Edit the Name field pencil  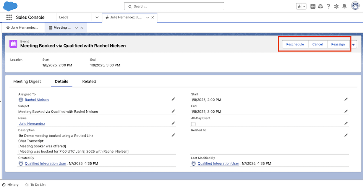(x=173, y=123)
